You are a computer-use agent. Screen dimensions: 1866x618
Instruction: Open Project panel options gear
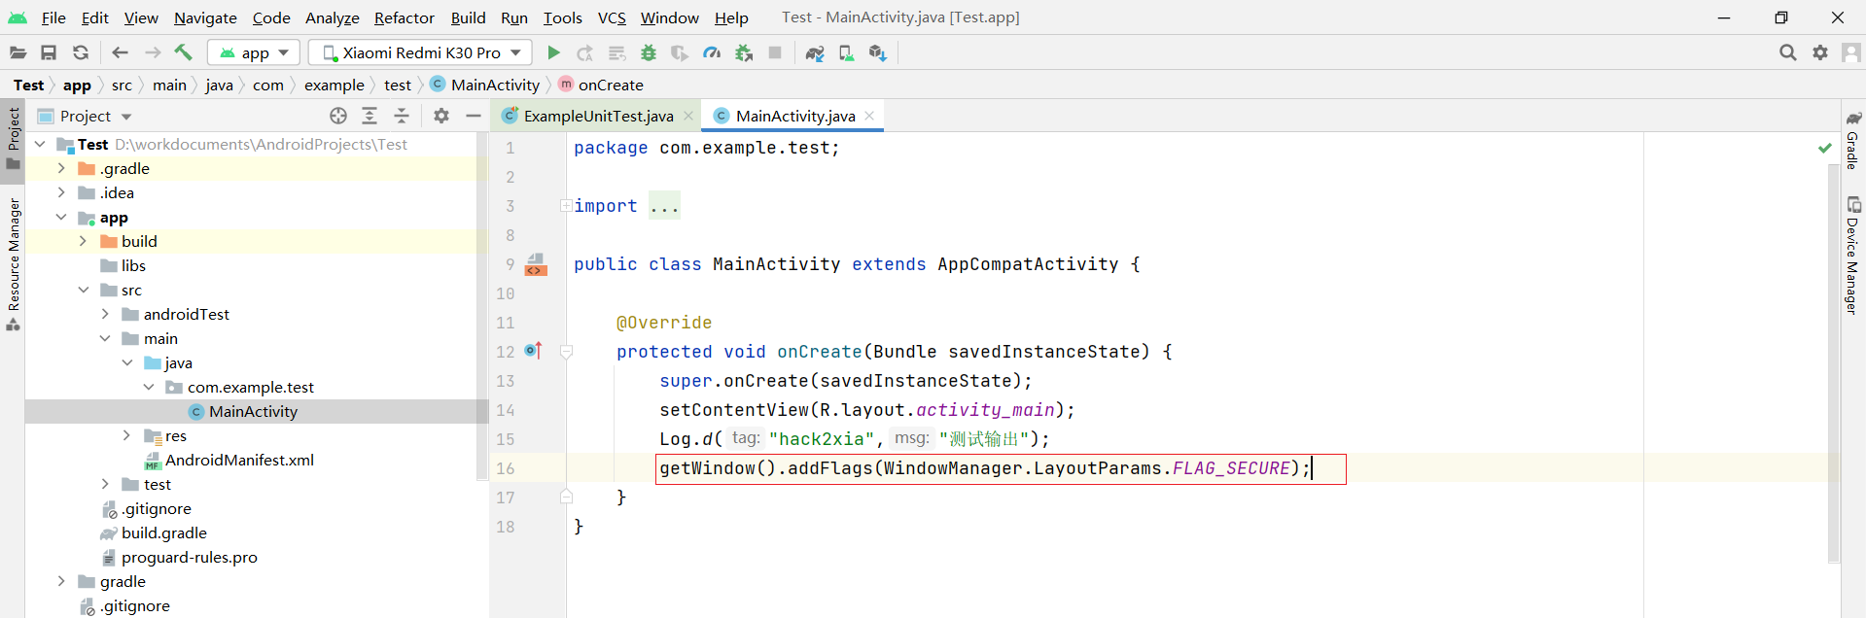(x=441, y=116)
